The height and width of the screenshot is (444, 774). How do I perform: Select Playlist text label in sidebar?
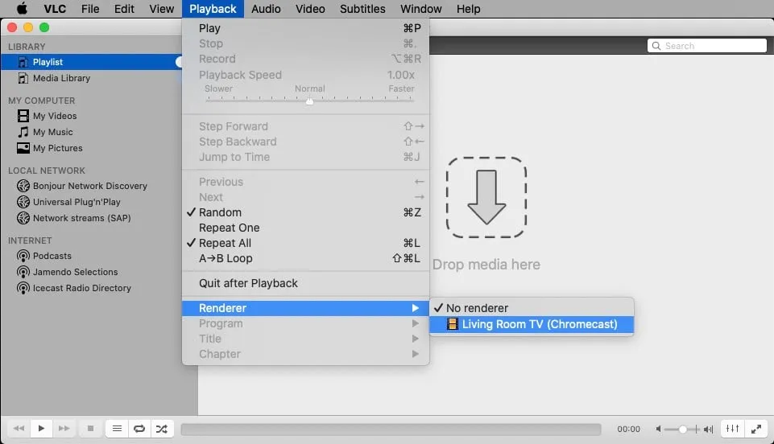click(48, 62)
